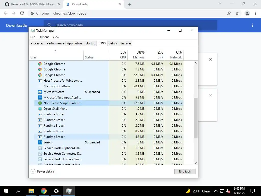Open the Windows Start menu

(x=6, y=191)
